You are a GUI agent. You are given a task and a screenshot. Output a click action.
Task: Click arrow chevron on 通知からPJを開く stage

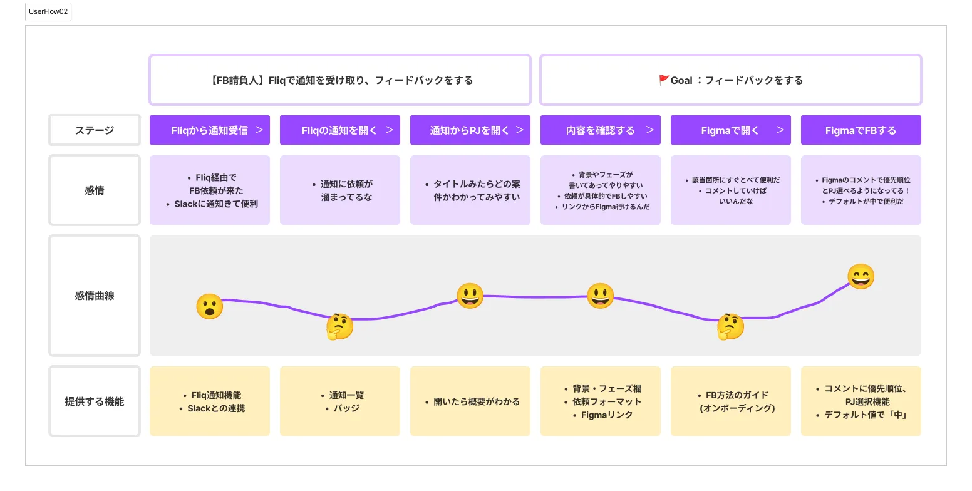click(519, 130)
